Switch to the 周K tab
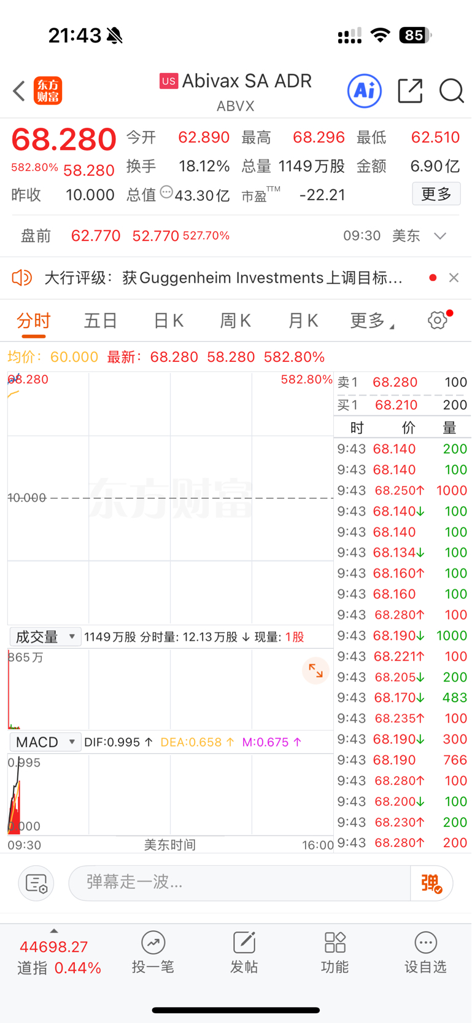 (236, 320)
